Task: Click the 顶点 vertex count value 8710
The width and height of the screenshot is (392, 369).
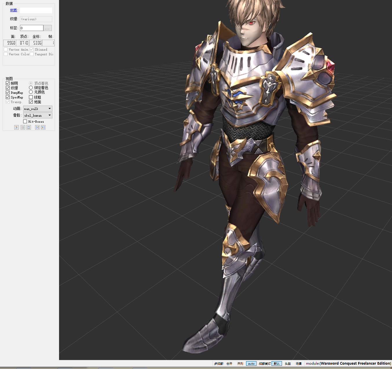Action: click(22, 43)
